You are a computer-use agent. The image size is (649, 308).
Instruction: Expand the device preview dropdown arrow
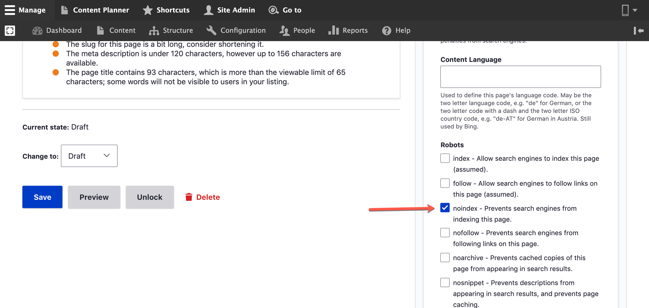(635, 10)
